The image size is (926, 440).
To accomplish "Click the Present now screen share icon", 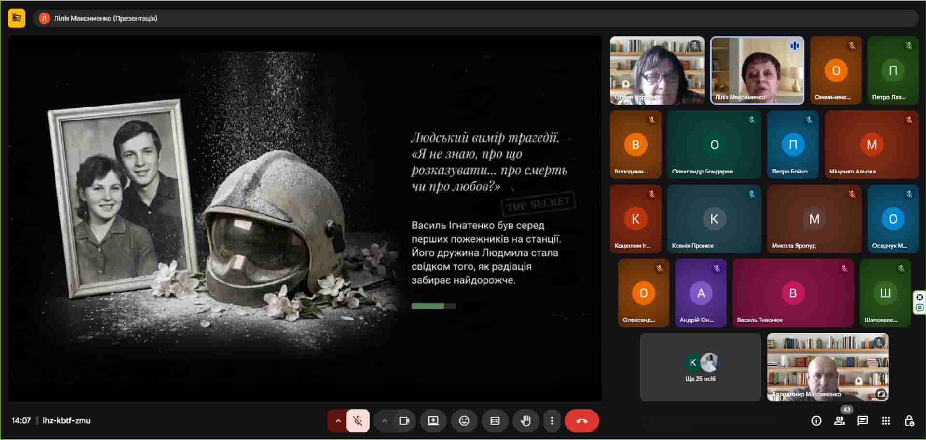I will (433, 421).
